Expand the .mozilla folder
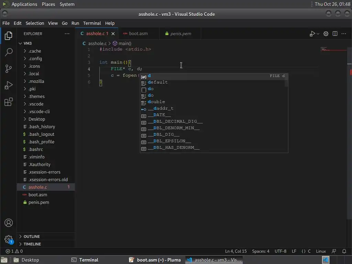352x264 pixels. [46, 81]
